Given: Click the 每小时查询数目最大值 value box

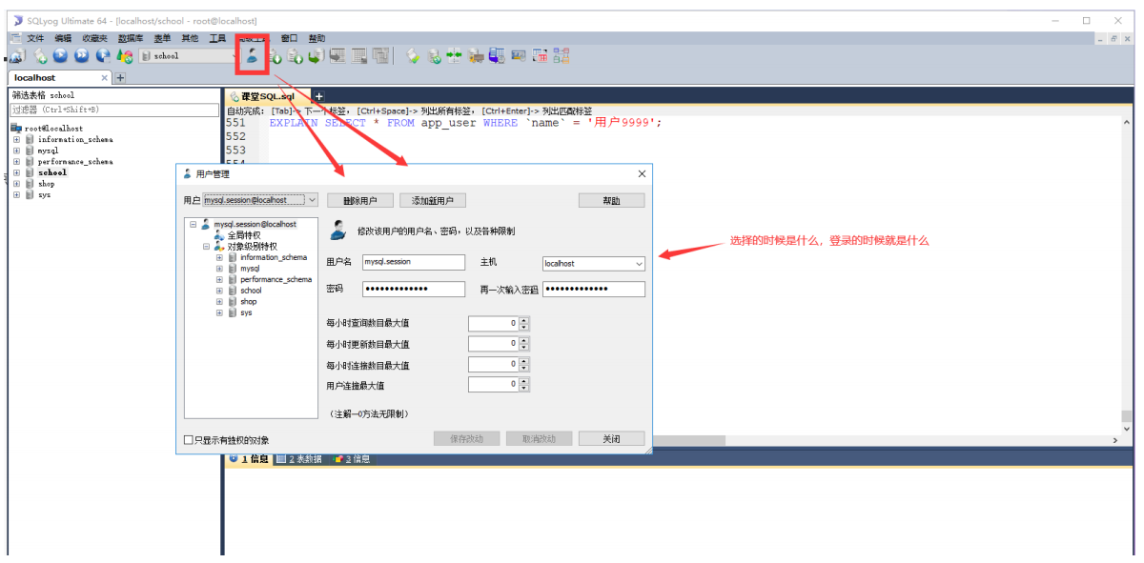Looking at the screenshot, I should point(493,323).
